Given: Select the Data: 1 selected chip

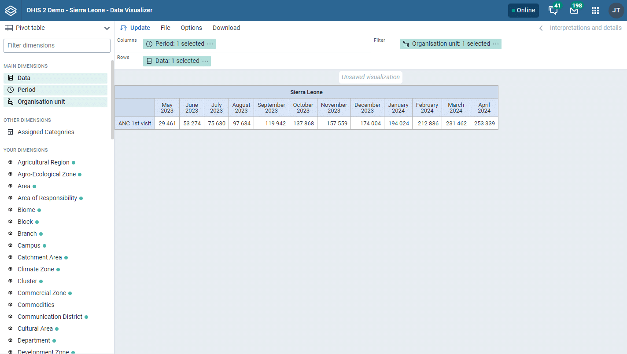Looking at the screenshot, I should [x=177, y=61].
